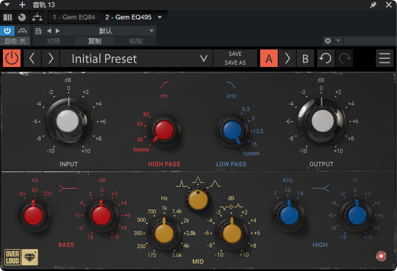Click the red indicator LED

(381, 256)
